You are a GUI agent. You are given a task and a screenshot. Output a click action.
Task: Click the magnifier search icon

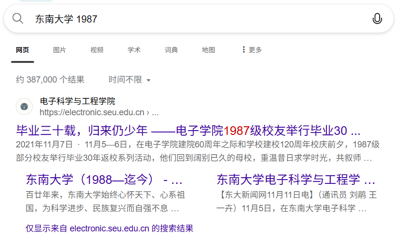[x=18, y=19]
